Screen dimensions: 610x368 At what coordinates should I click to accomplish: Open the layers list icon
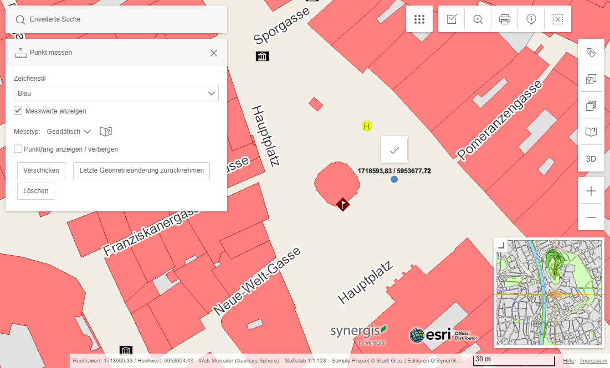pyautogui.click(x=591, y=79)
